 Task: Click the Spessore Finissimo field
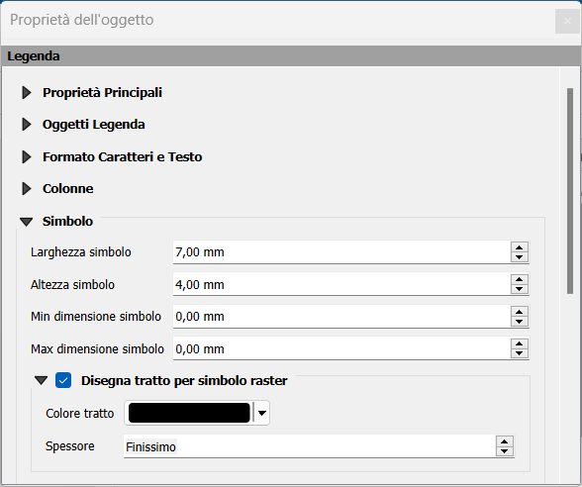pos(309,446)
